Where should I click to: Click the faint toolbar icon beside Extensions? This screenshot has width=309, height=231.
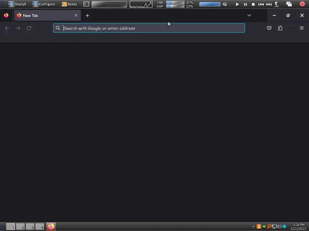291,28
